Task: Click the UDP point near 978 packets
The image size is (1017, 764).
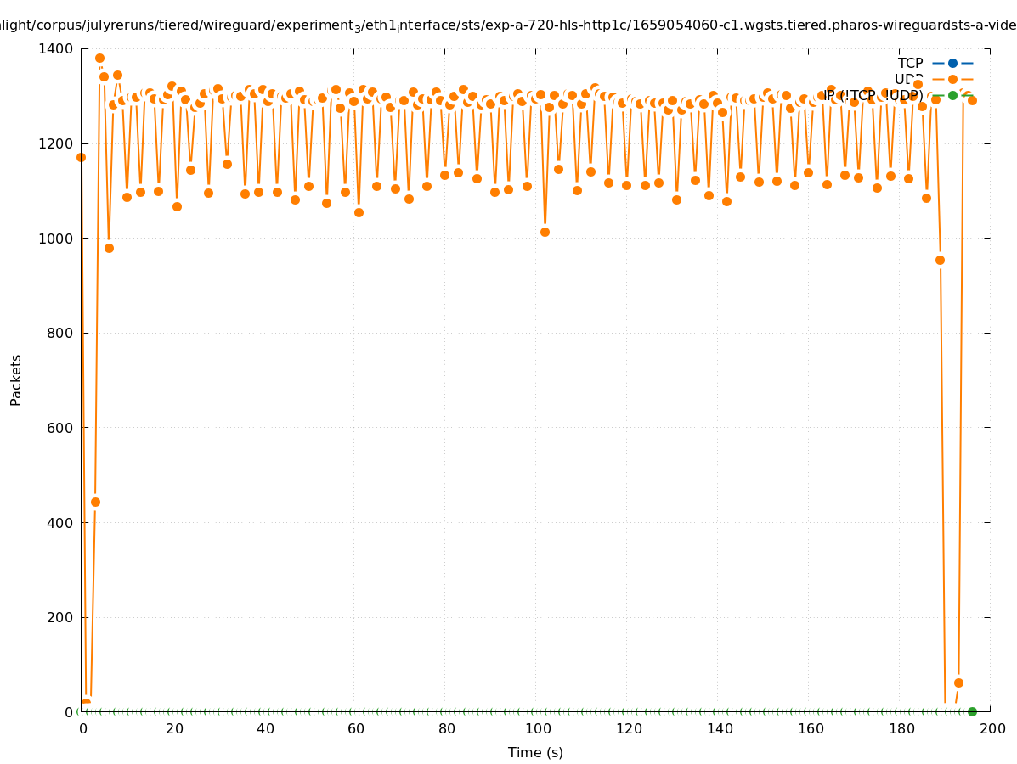Action: (x=109, y=248)
